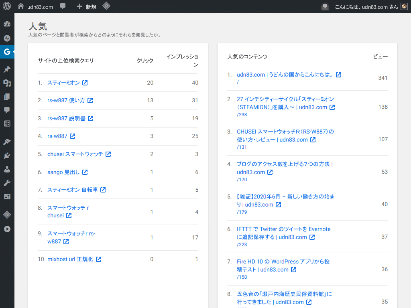
Task: Open the スマートウォッチ r chusei query link
Action: click(x=68, y=212)
